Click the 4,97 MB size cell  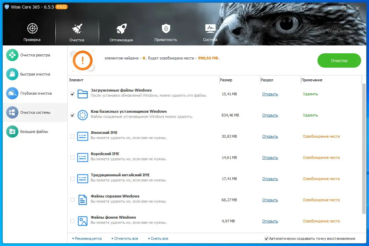click(228, 221)
